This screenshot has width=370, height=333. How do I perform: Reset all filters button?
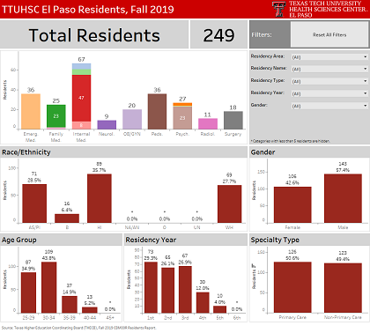[329, 34]
